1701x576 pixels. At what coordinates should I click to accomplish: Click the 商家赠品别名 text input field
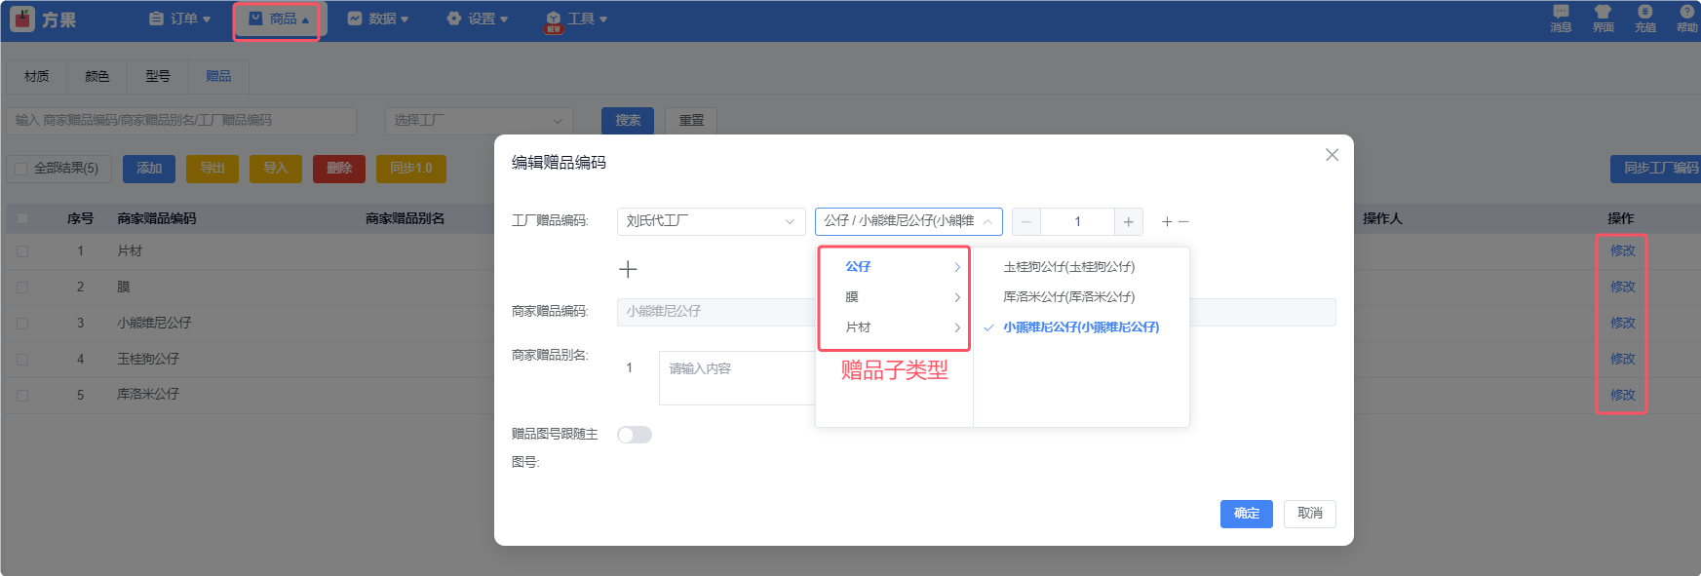(x=737, y=377)
